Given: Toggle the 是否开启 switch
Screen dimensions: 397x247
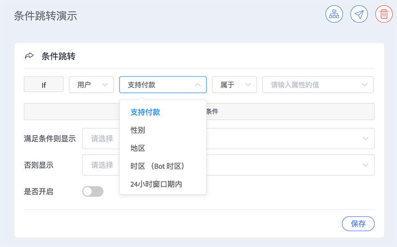Looking at the screenshot, I should [93, 191].
